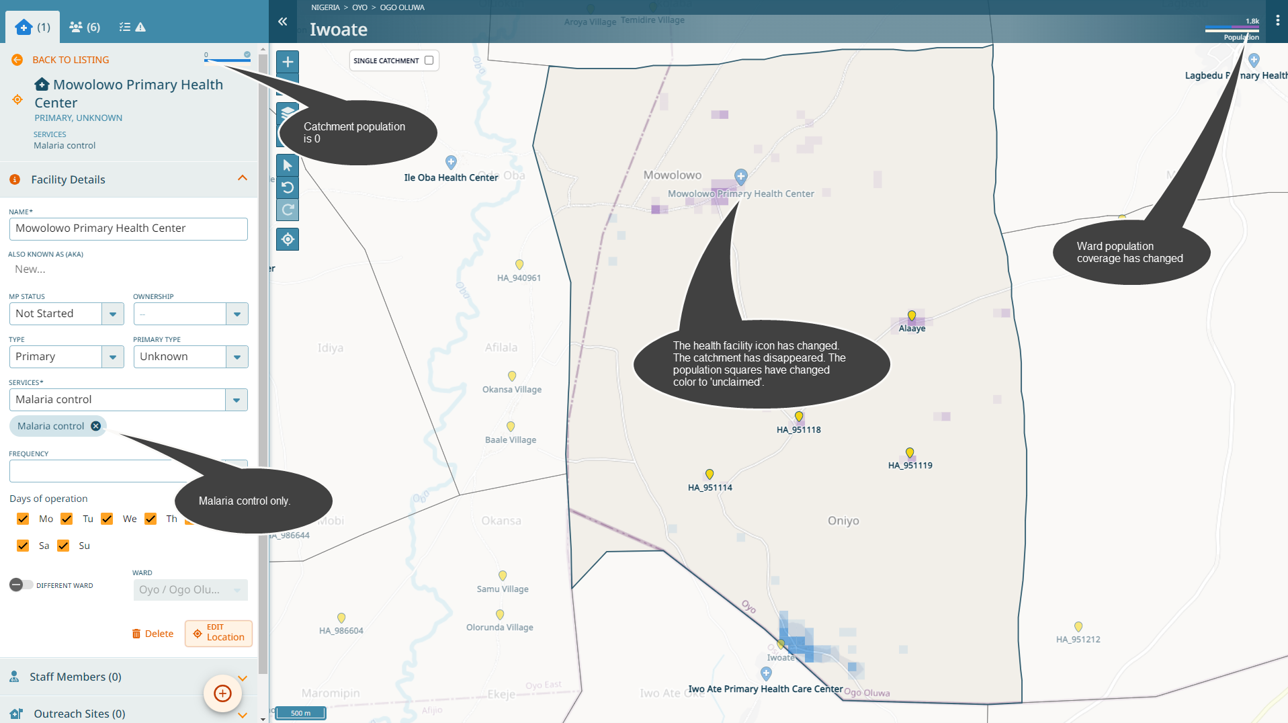Click the HA_951212 settlement marker

tap(1078, 627)
